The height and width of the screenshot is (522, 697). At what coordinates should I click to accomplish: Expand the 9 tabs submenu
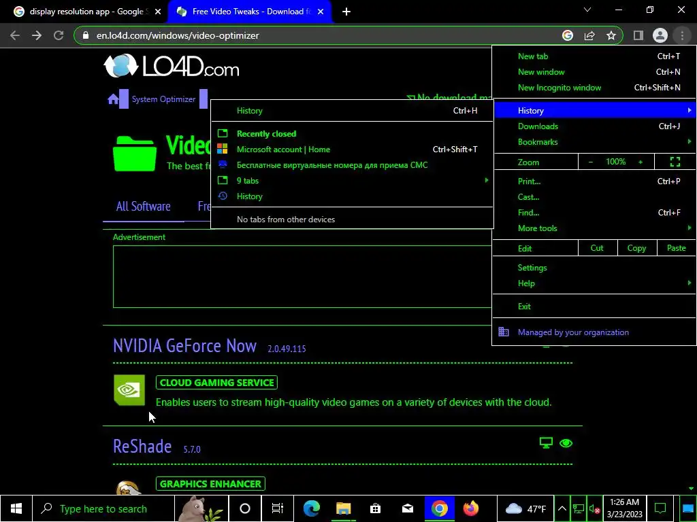pyautogui.click(x=352, y=181)
